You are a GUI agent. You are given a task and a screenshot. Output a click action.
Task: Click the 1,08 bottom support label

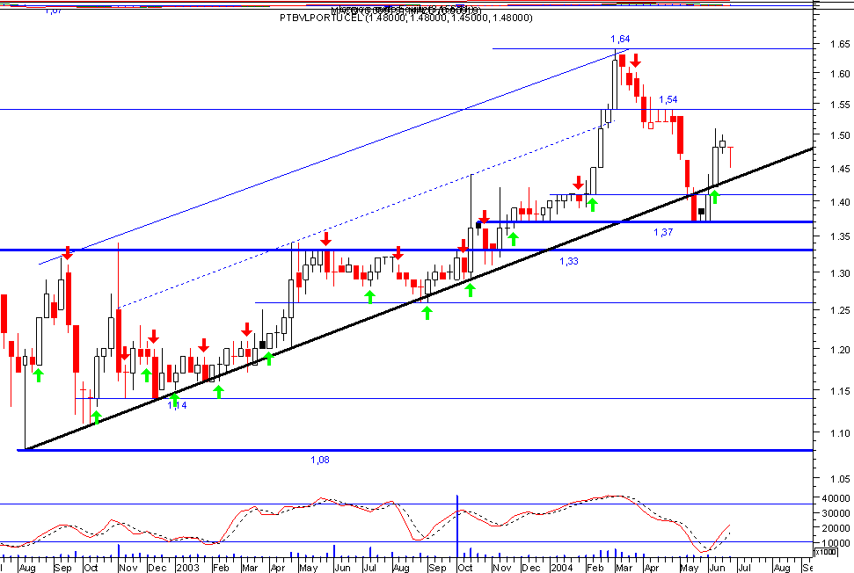tap(320, 460)
